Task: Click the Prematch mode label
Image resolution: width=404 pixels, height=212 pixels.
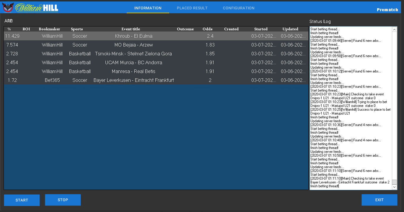Action: click(387, 10)
